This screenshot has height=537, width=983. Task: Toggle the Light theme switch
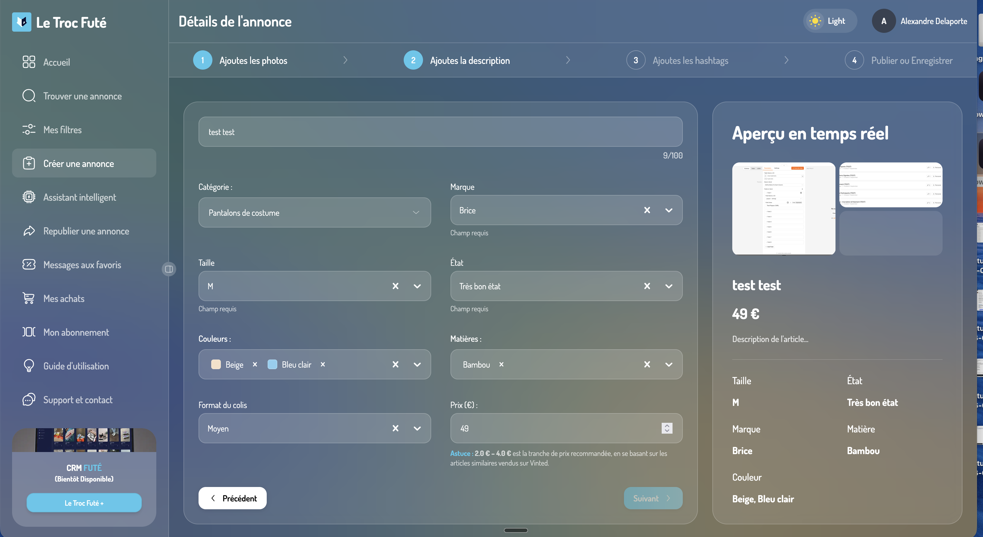pos(830,21)
